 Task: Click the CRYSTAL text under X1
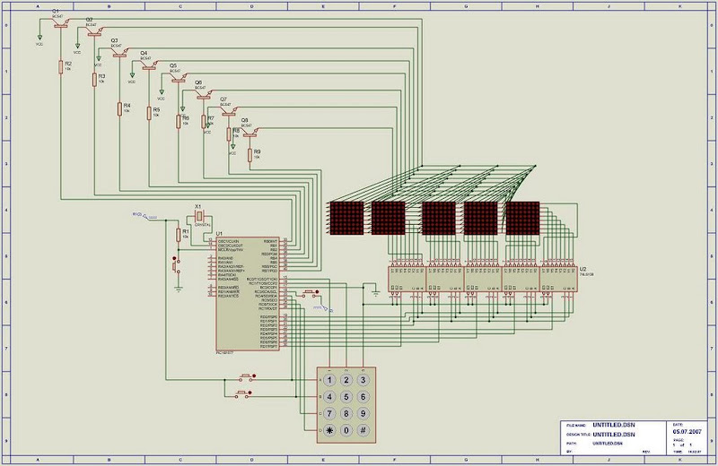(202, 225)
